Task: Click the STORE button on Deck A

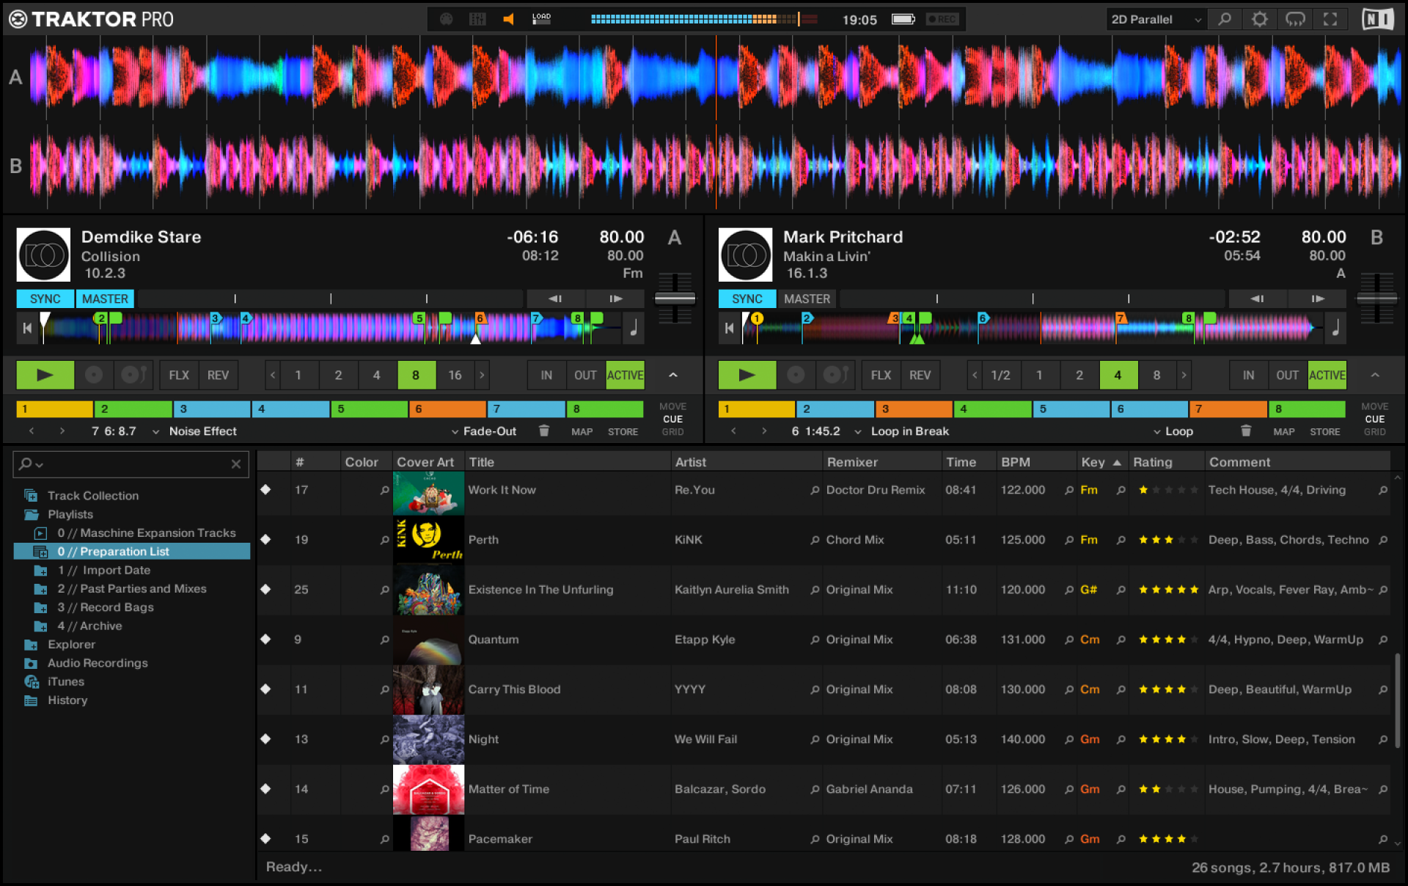Action: click(x=623, y=432)
